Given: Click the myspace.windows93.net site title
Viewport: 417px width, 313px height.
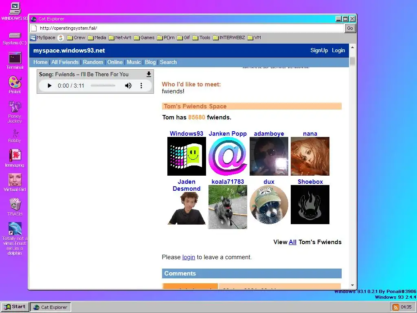Looking at the screenshot, I should (69, 51).
